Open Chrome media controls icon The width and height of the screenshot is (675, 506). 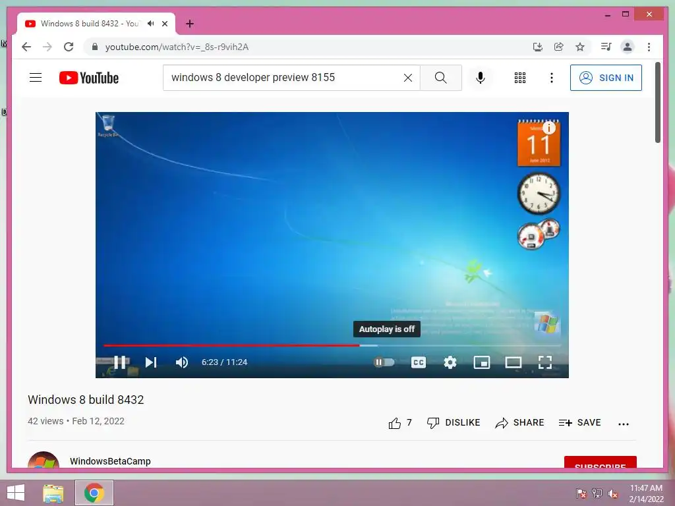pos(606,47)
